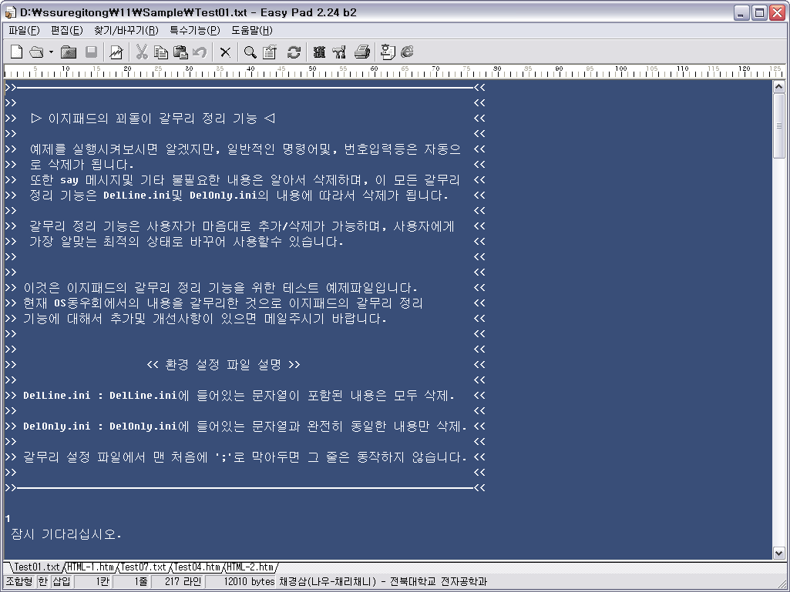Click 1칸 column indicator in status bar

click(x=93, y=581)
